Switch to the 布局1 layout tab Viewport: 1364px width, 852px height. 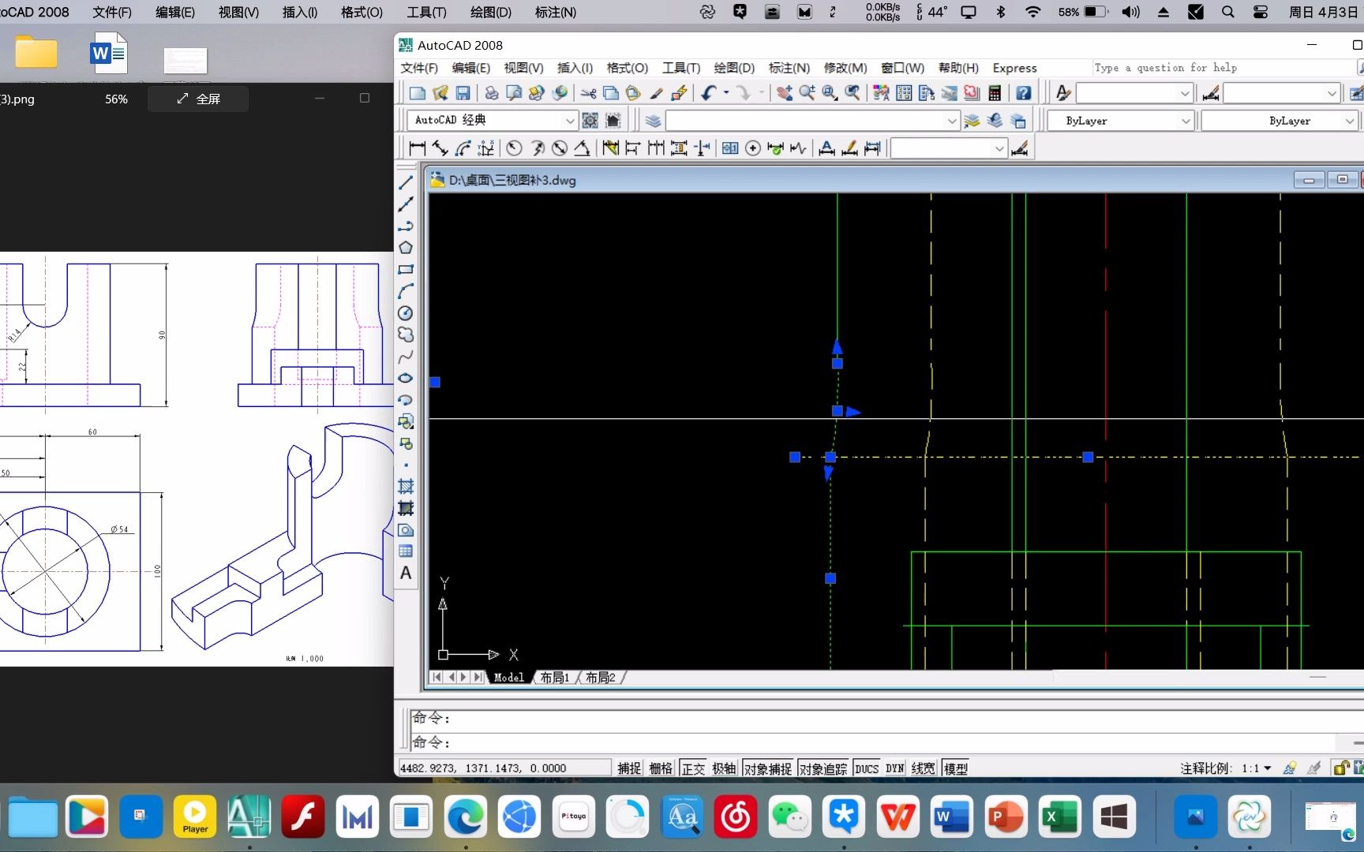(554, 677)
